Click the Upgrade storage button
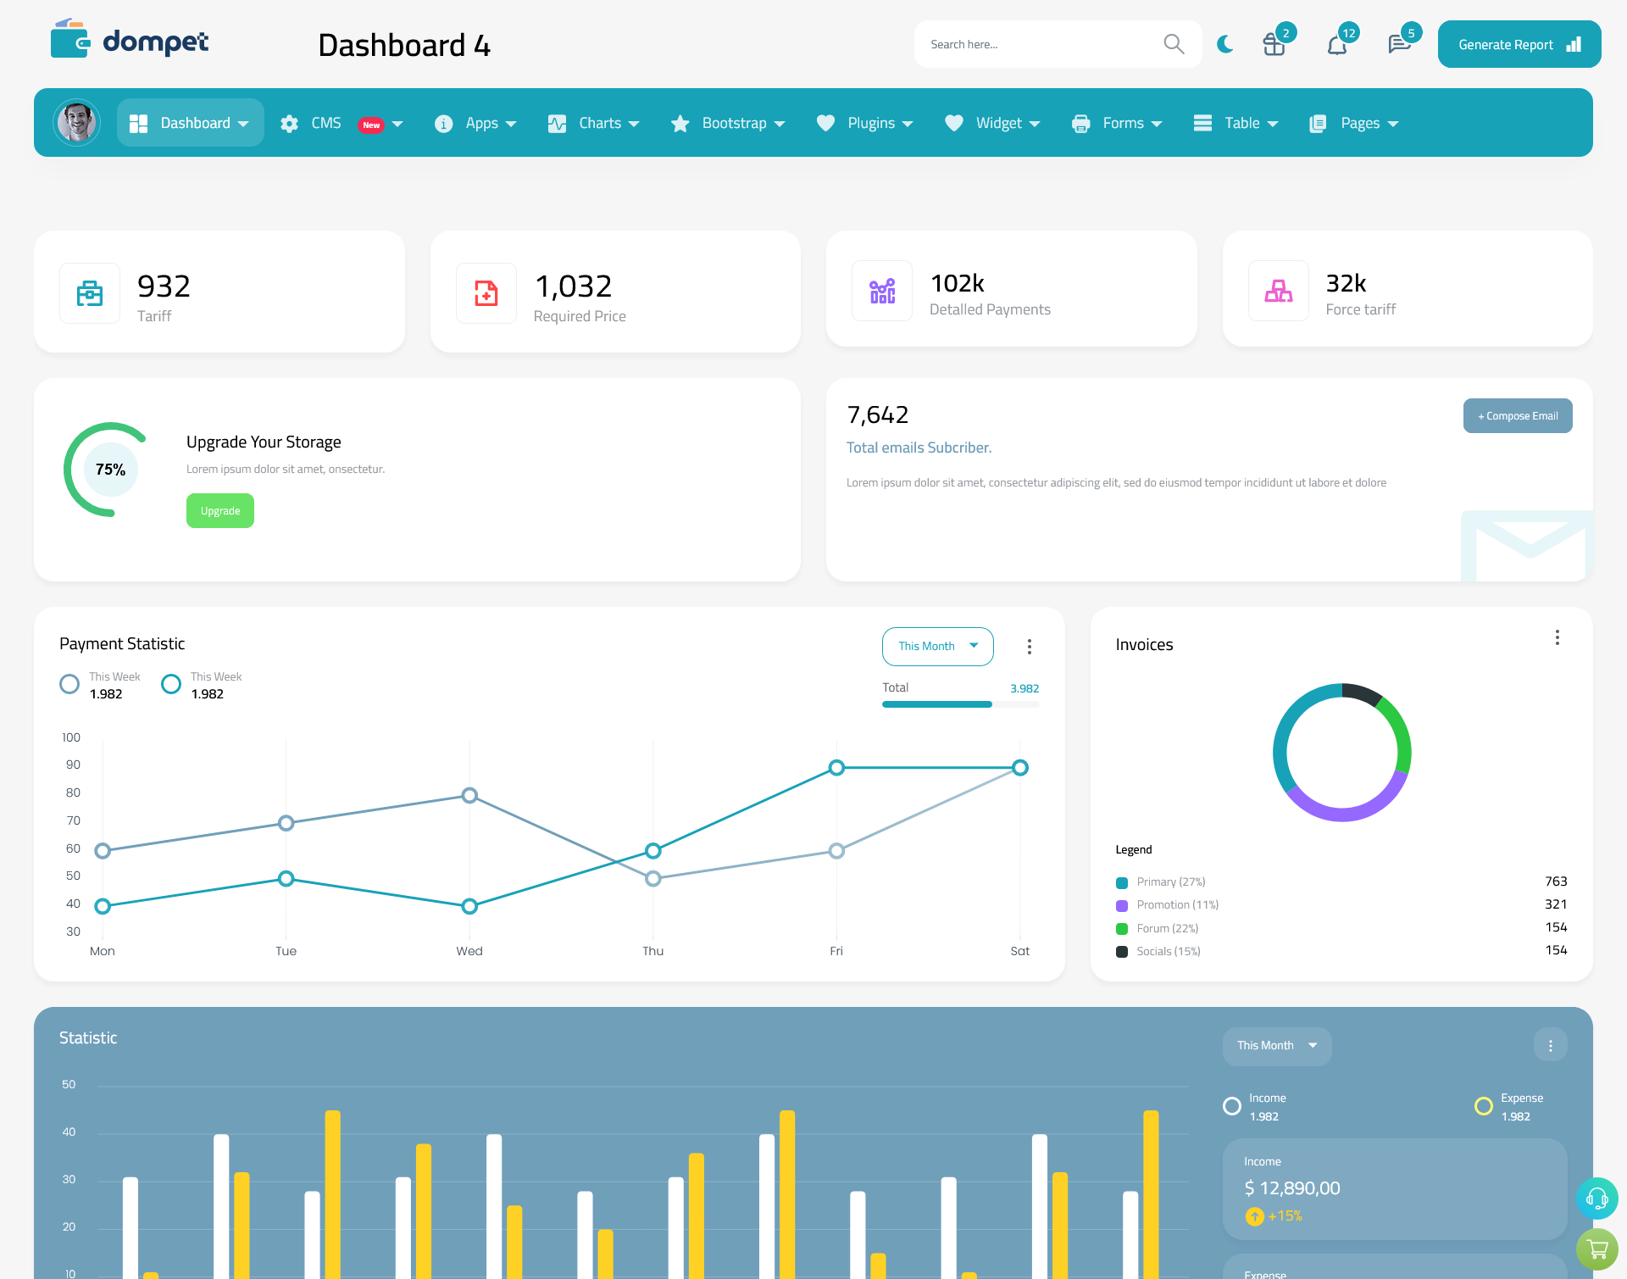The width and height of the screenshot is (1627, 1279). click(220, 511)
